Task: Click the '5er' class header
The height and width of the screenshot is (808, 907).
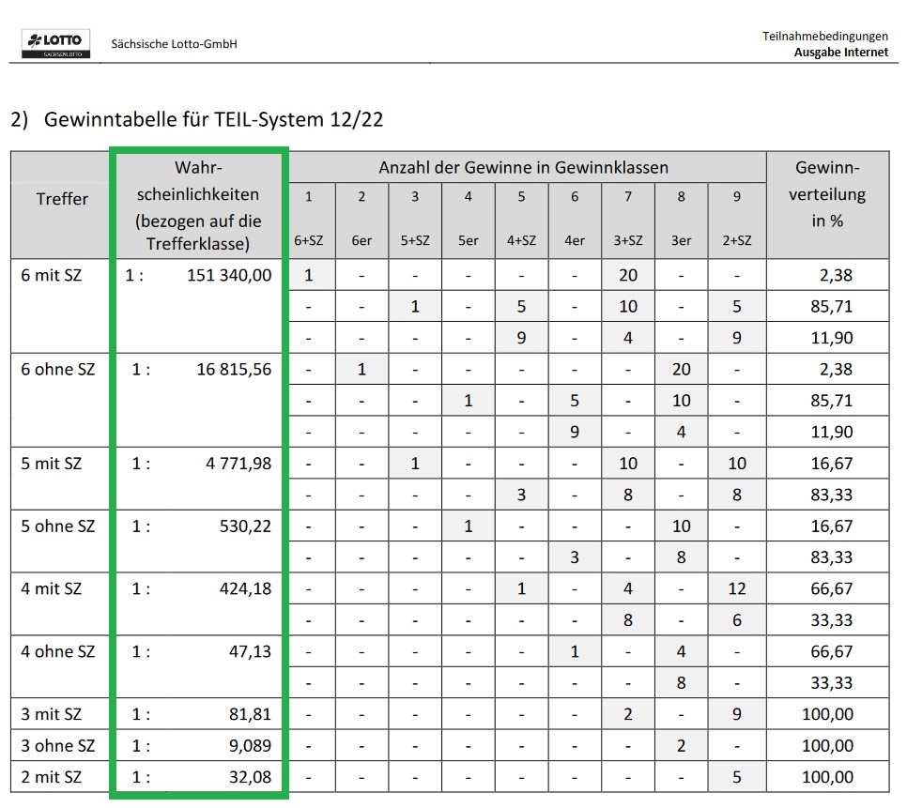Action: 468,240
